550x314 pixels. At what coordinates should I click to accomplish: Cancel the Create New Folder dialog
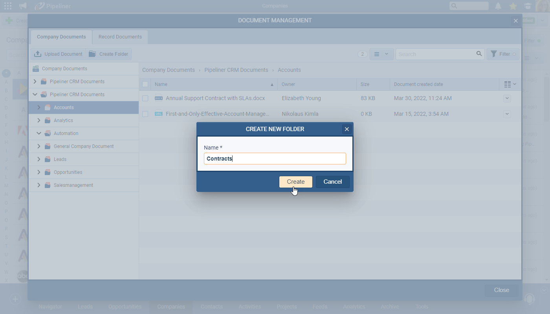(332, 182)
